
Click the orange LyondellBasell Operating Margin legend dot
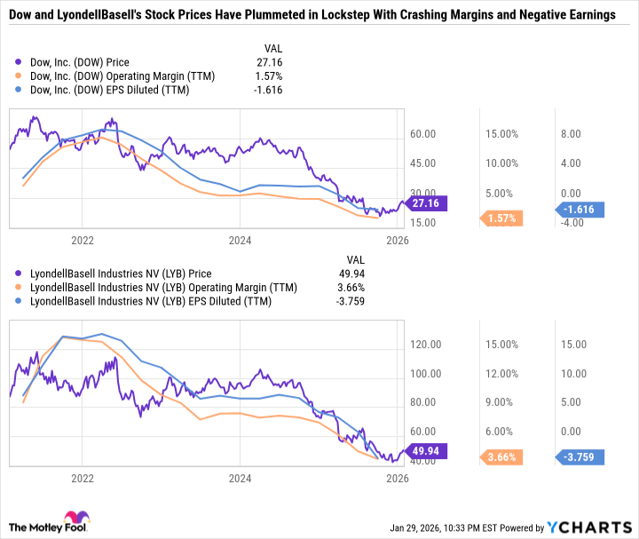20,287
